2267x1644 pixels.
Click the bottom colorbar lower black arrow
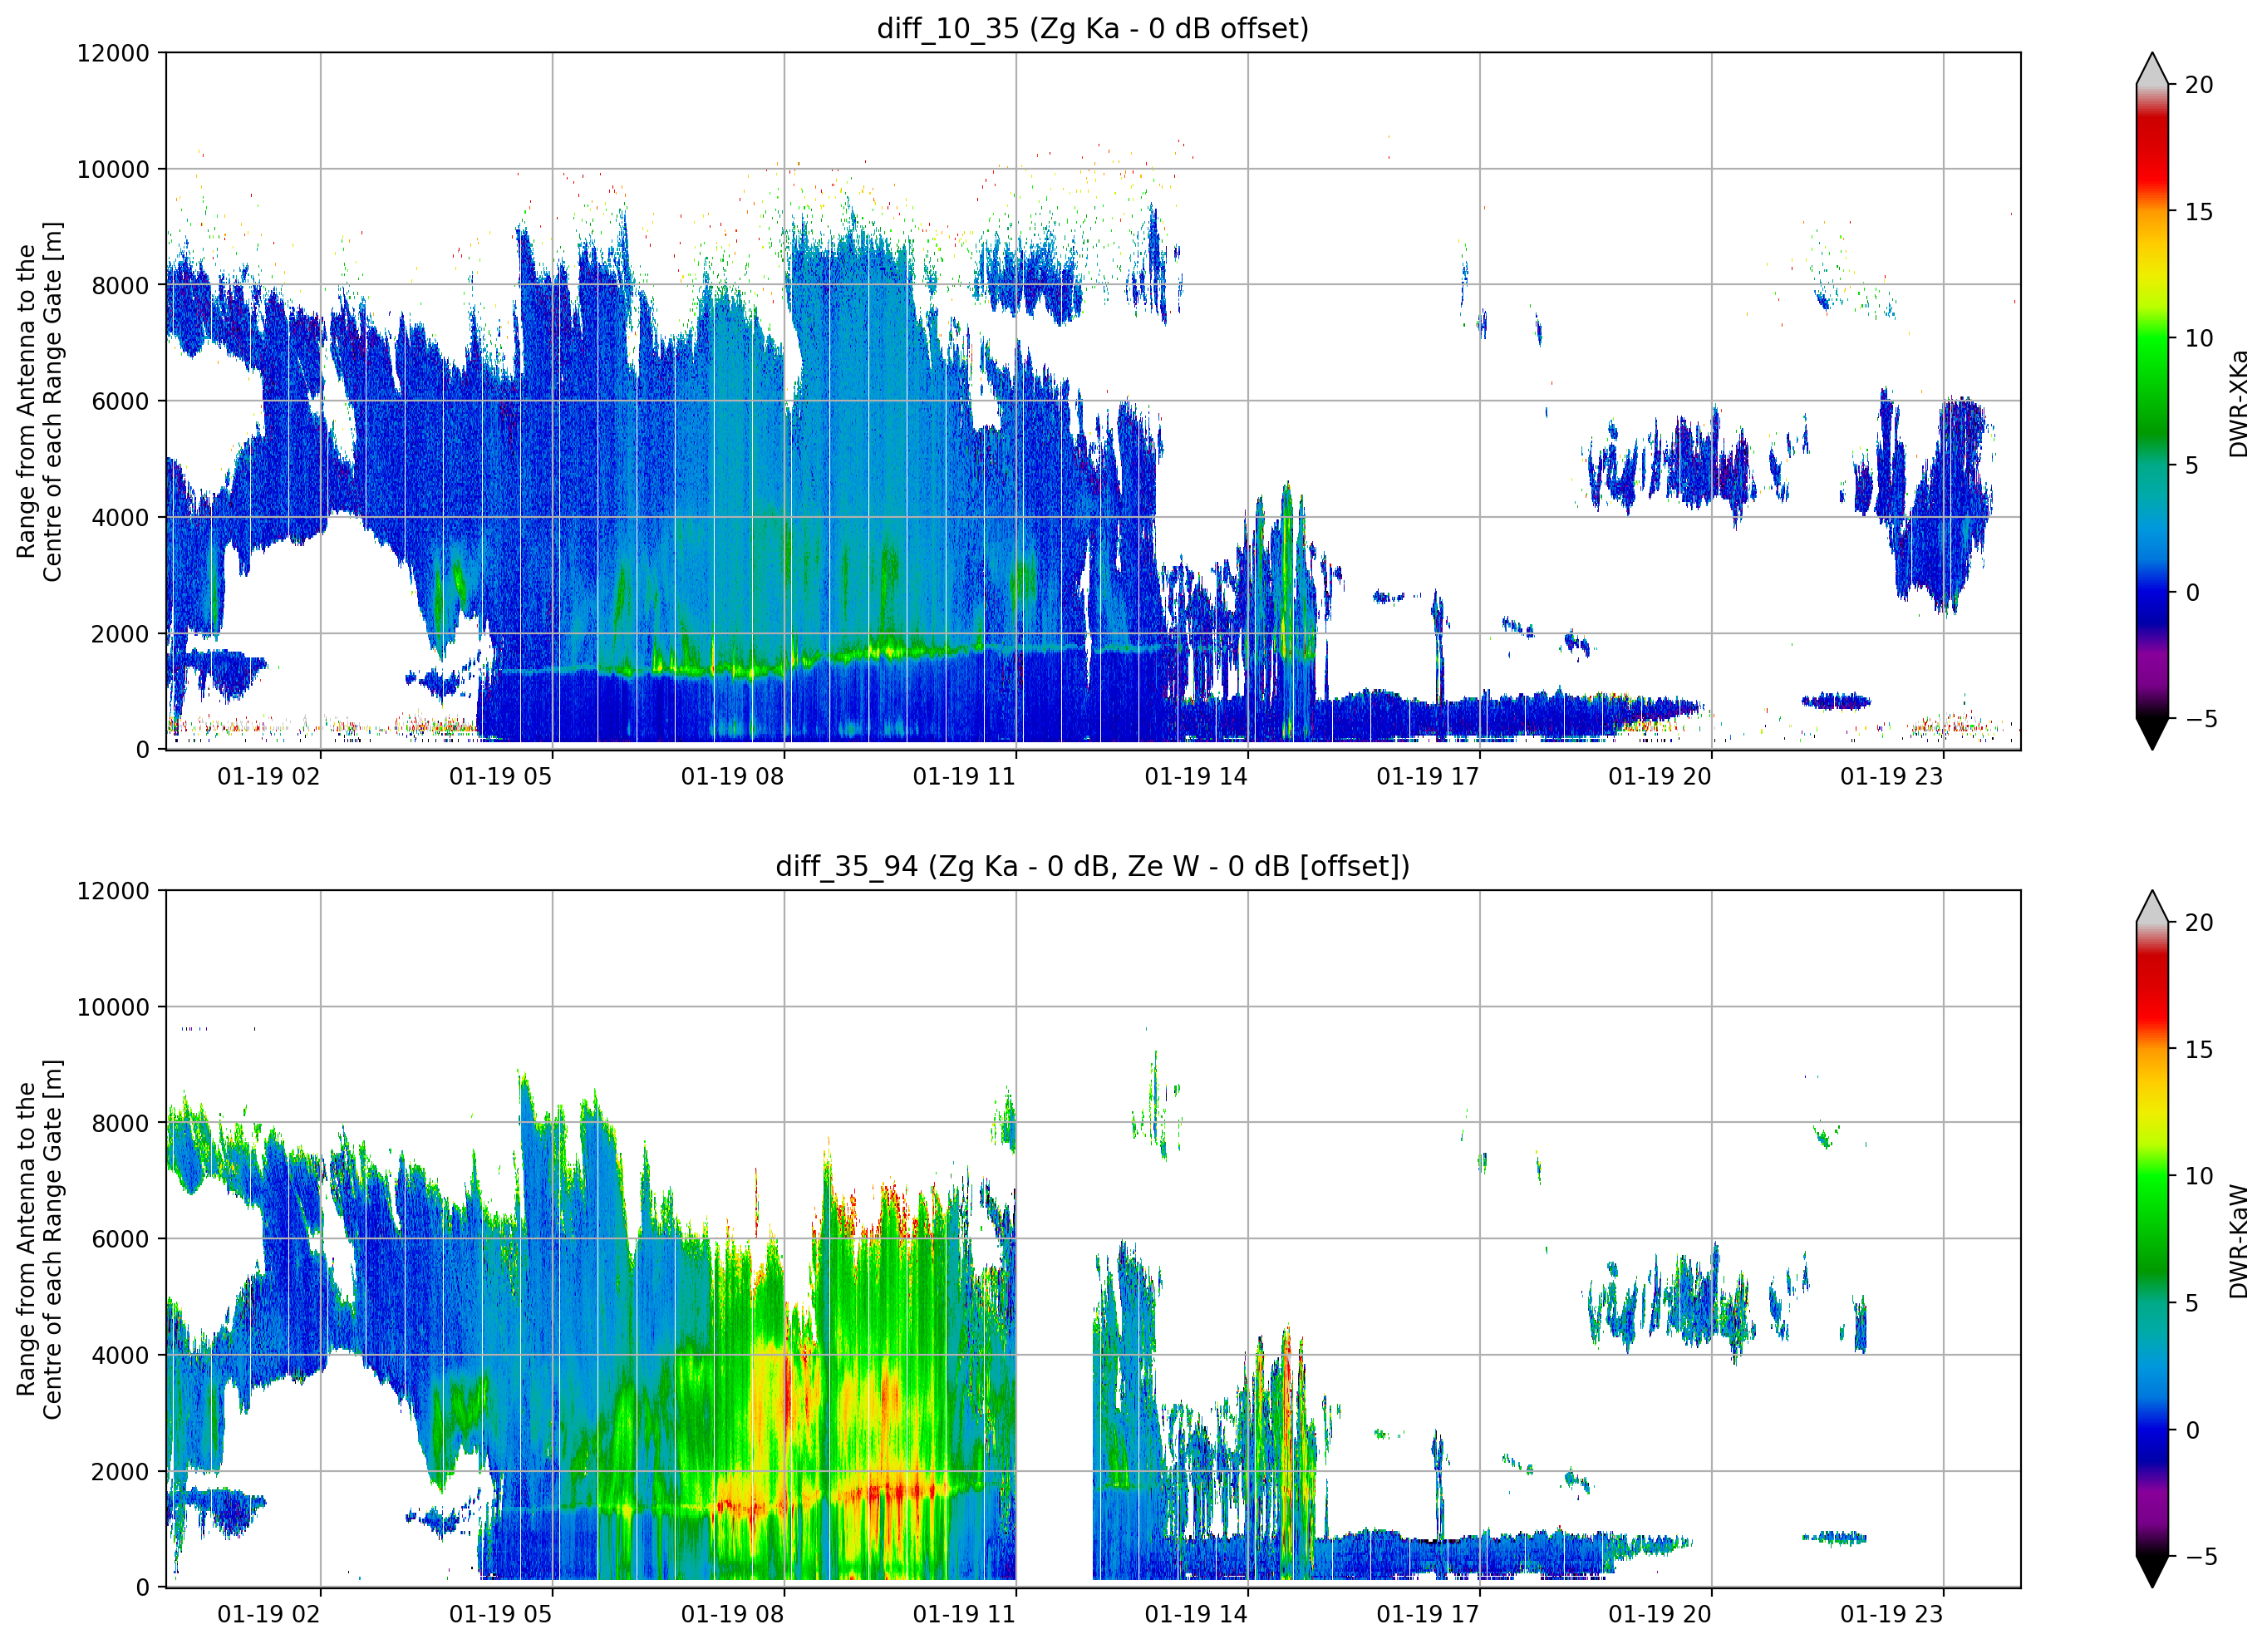pyautogui.click(x=2152, y=1571)
